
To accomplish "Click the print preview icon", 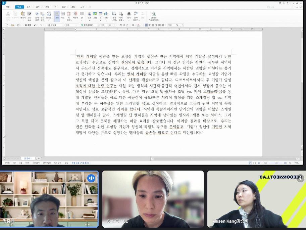I will [x=30, y=25].
